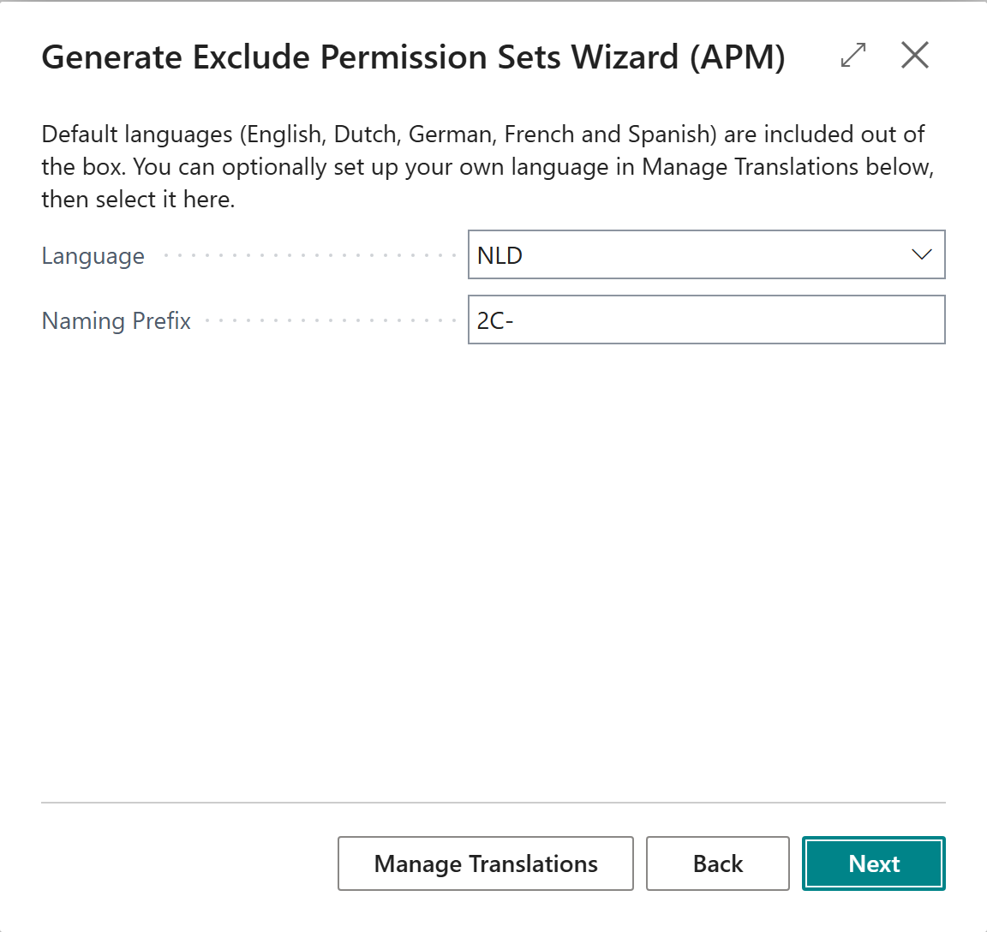Click the Manage Translations mention in description
Image resolution: width=987 pixels, height=932 pixels.
click(751, 167)
